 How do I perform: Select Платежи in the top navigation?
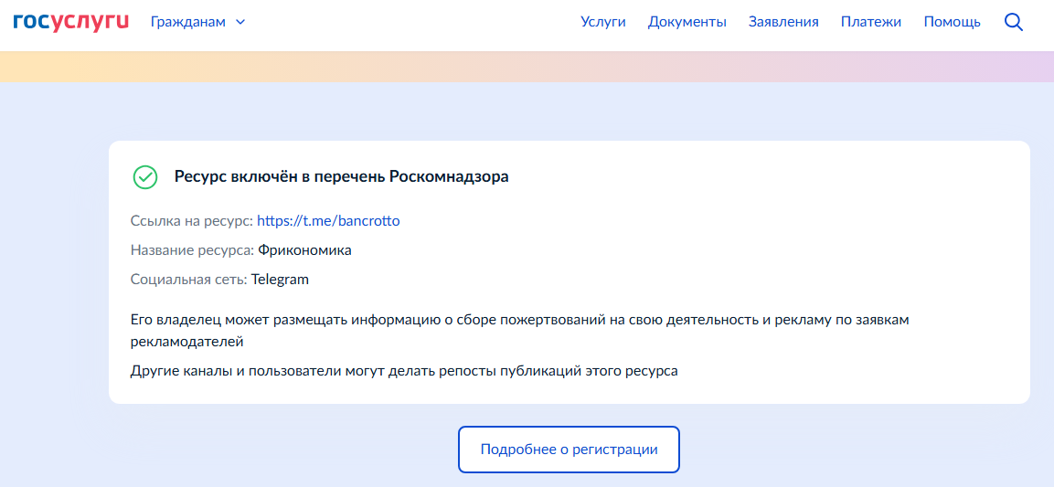870,22
